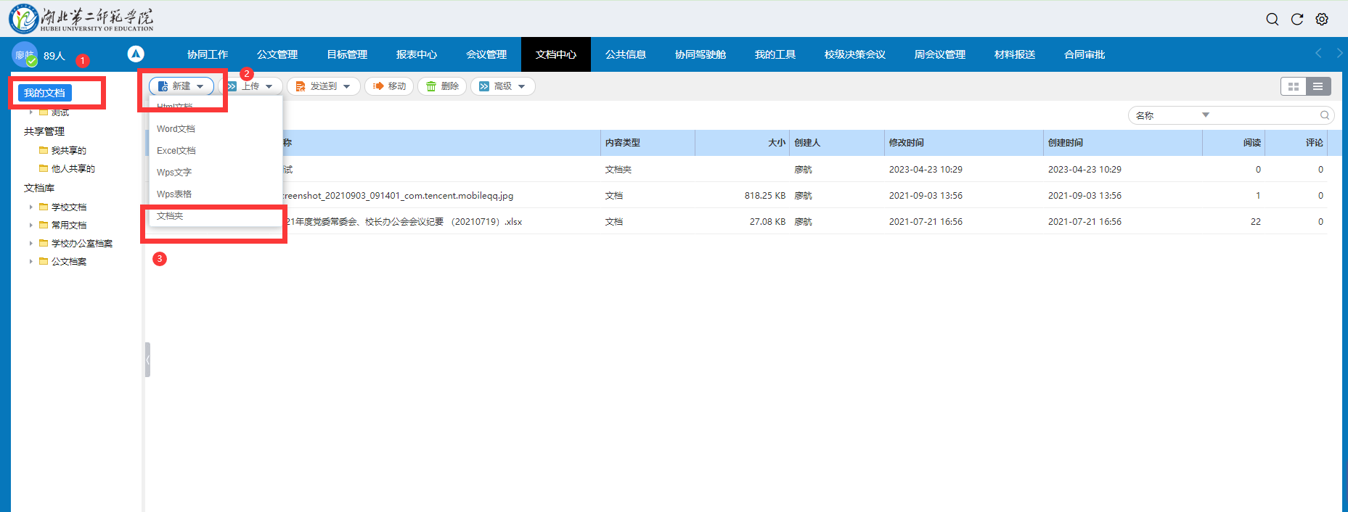Choose Word文档 from the new menu
Image resolution: width=1348 pixels, height=512 pixels.
point(176,129)
